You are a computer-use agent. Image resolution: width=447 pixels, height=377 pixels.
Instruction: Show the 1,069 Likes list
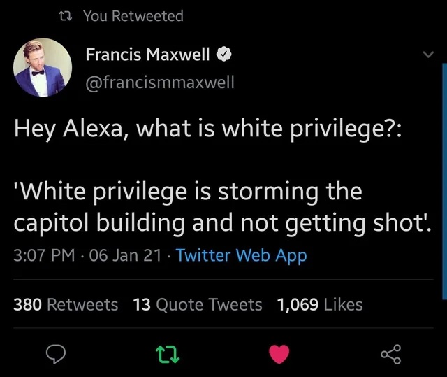(320, 304)
